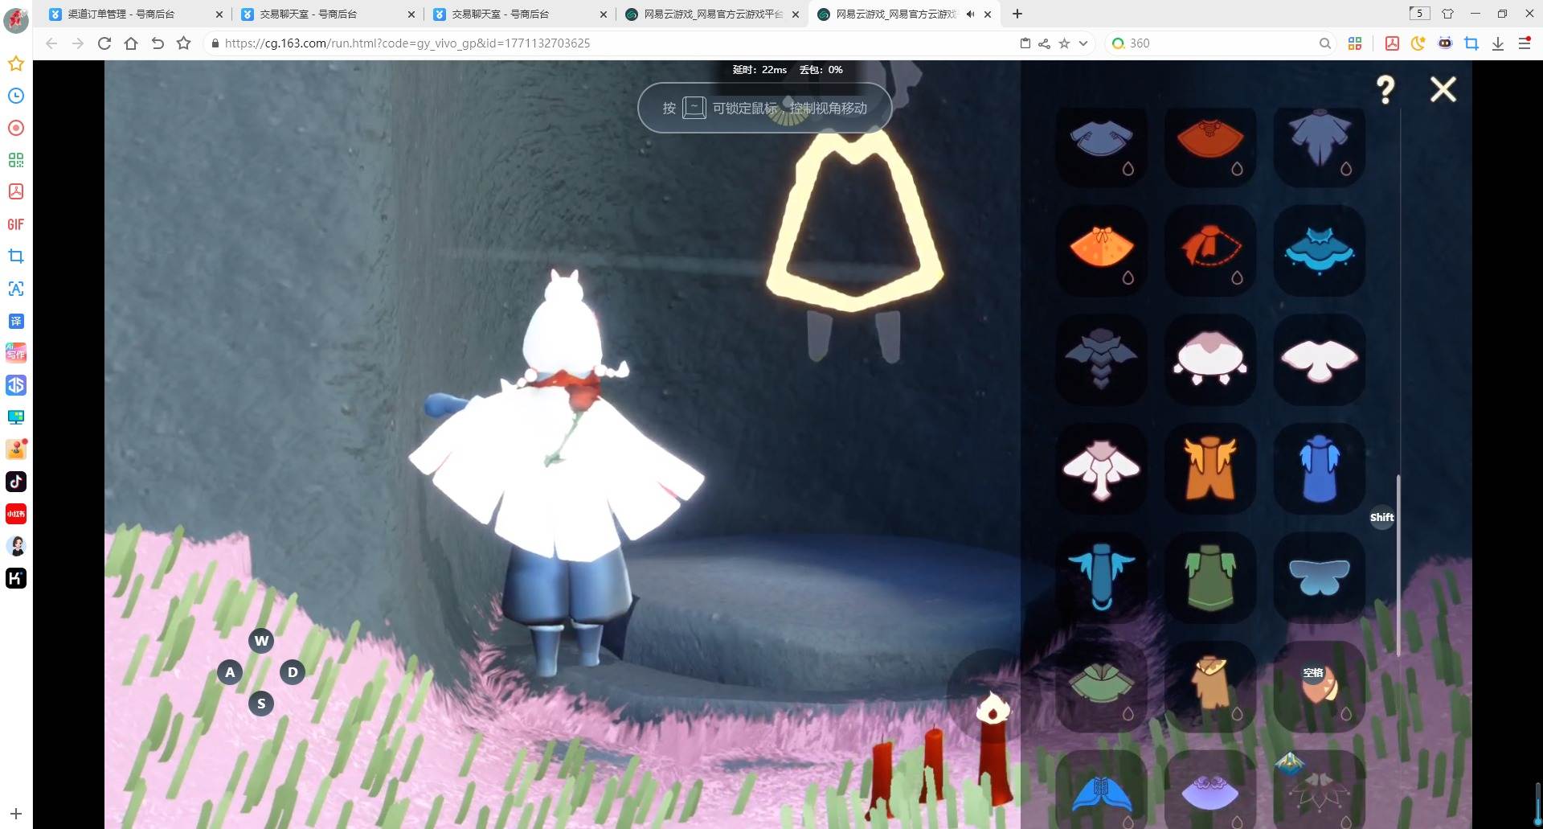The height and width of the screenshot is (829, 1543).
Task: Select the dark navy layered cape
Action: click(1101, 359)
